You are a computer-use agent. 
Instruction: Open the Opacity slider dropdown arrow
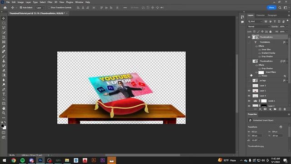click(287, 26)
